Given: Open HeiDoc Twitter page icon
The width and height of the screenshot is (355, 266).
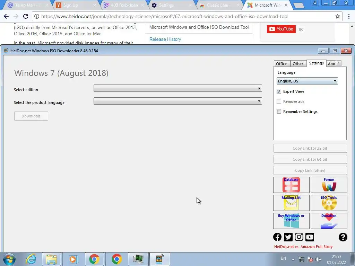Looking at the screenshot, I should [x=288, y=237].
